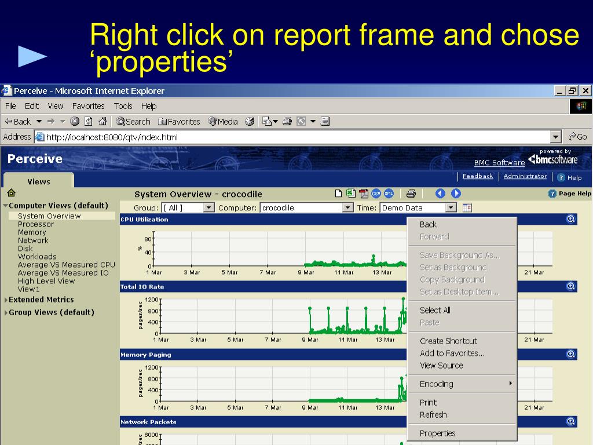593x445 pixels.
Task: Choose Back from context menu
Action: click(462, 224)
